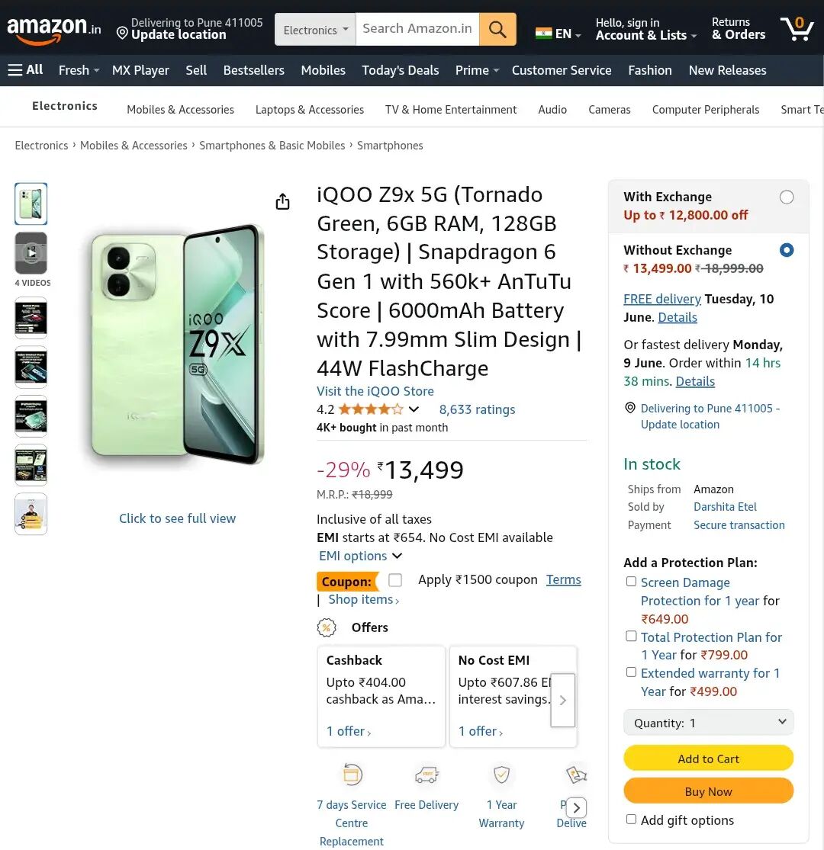Click the Amazon.in logo
Screen dimensions: 824x850
click(x=53, y=30)
